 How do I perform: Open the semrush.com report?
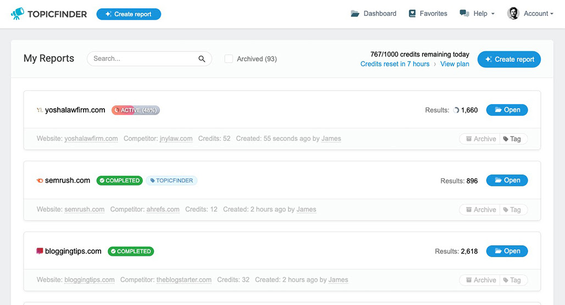[x=507, y=180]
